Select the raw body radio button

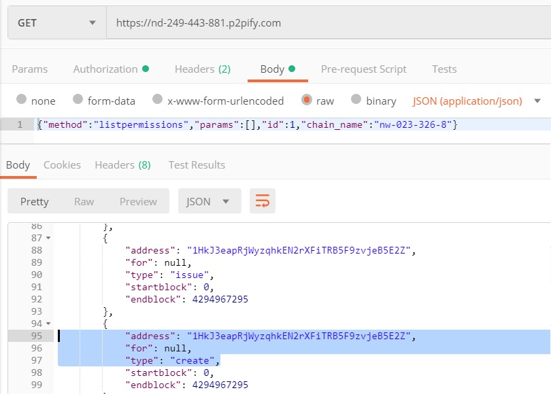point(306,100)
